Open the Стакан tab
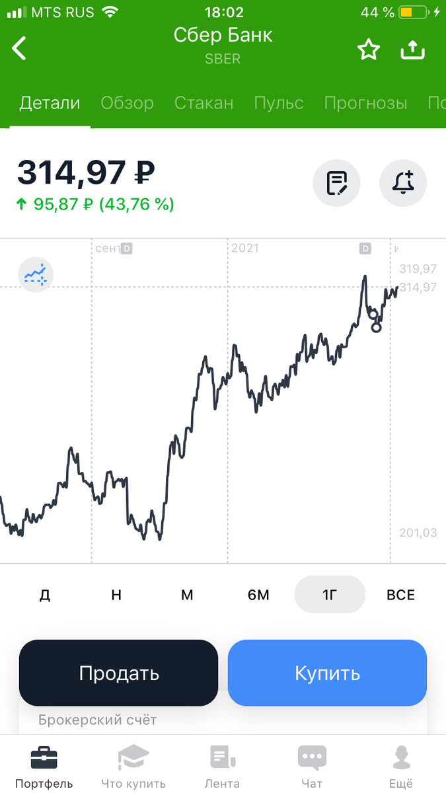446x793 pixels. coord(204,102)
